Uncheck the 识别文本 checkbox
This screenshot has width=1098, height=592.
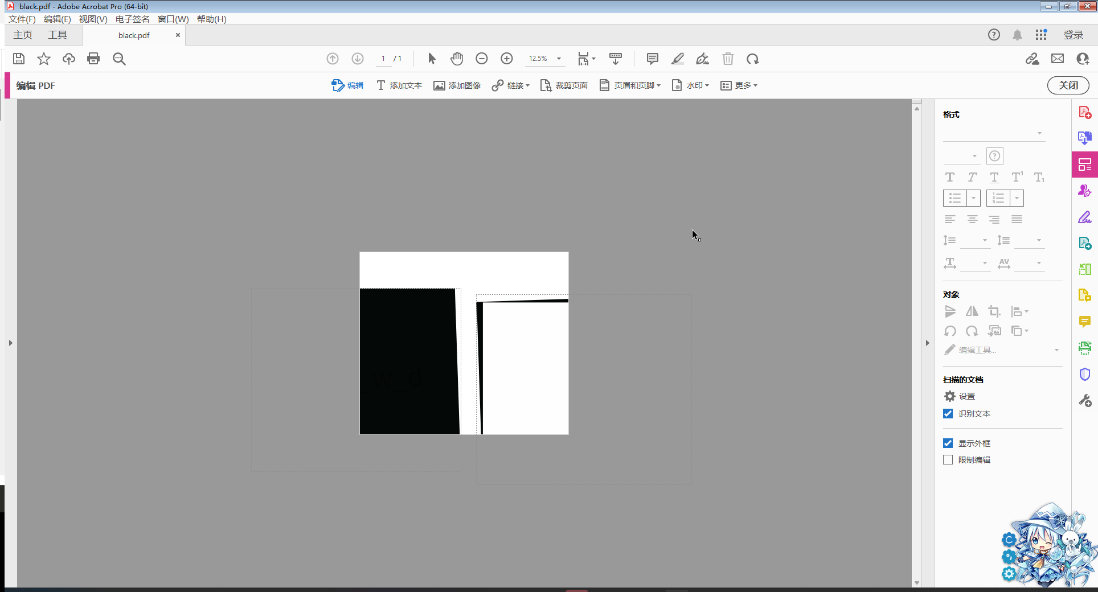pos(948,414)
